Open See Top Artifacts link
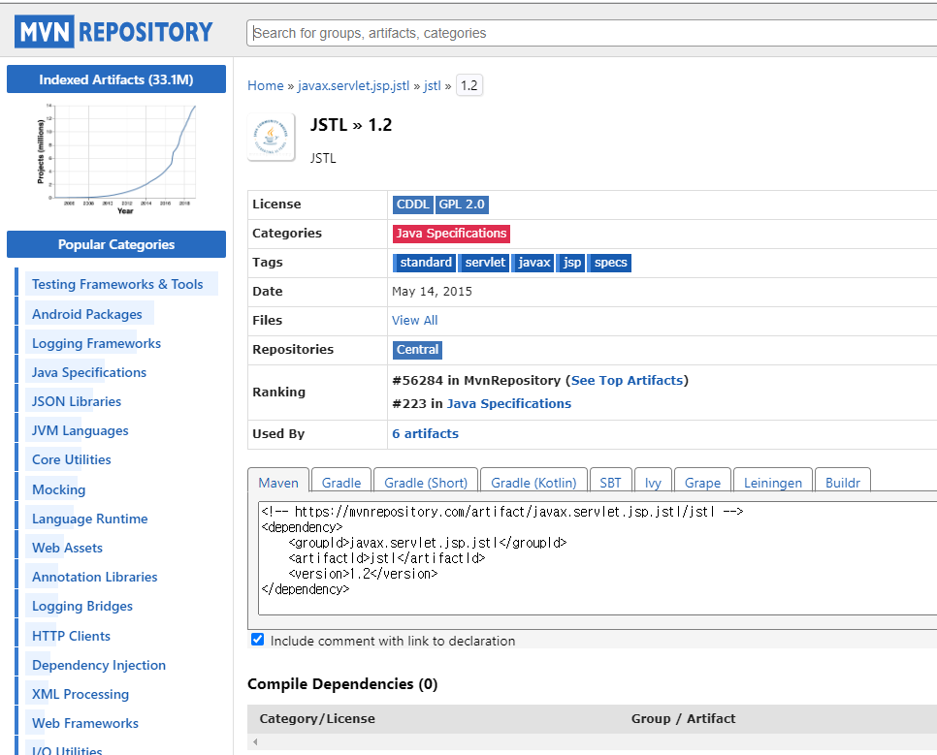This screenshot has width=937, height=755. [x=627, y=381]
